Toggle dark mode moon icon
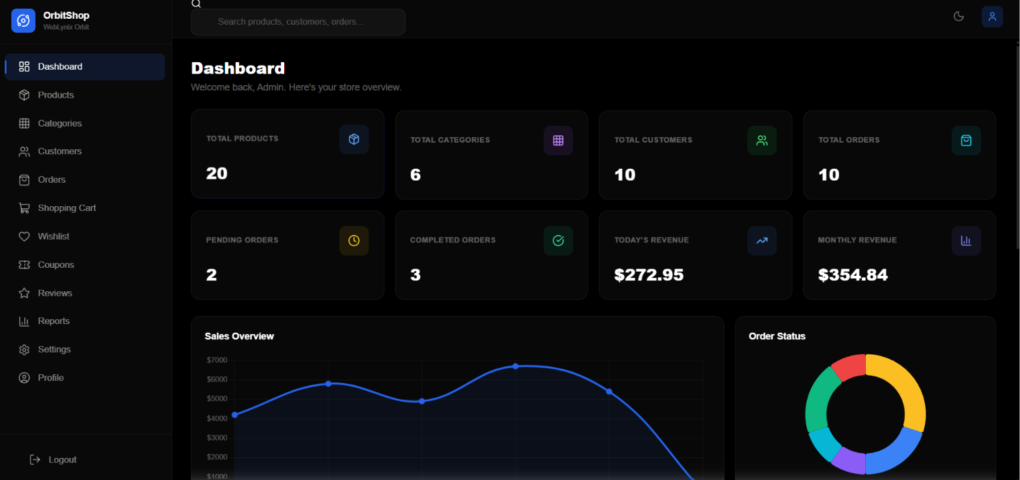The image size is (1020, 480). coord(958,17)
